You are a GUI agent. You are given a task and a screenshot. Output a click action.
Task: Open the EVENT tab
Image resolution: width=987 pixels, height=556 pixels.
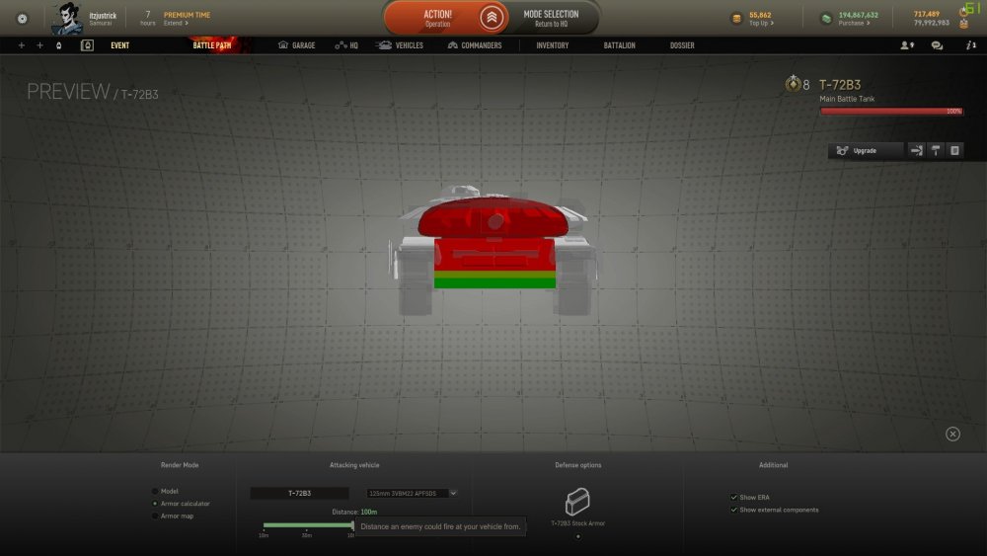pyautogui.click(x=119, y=45)
